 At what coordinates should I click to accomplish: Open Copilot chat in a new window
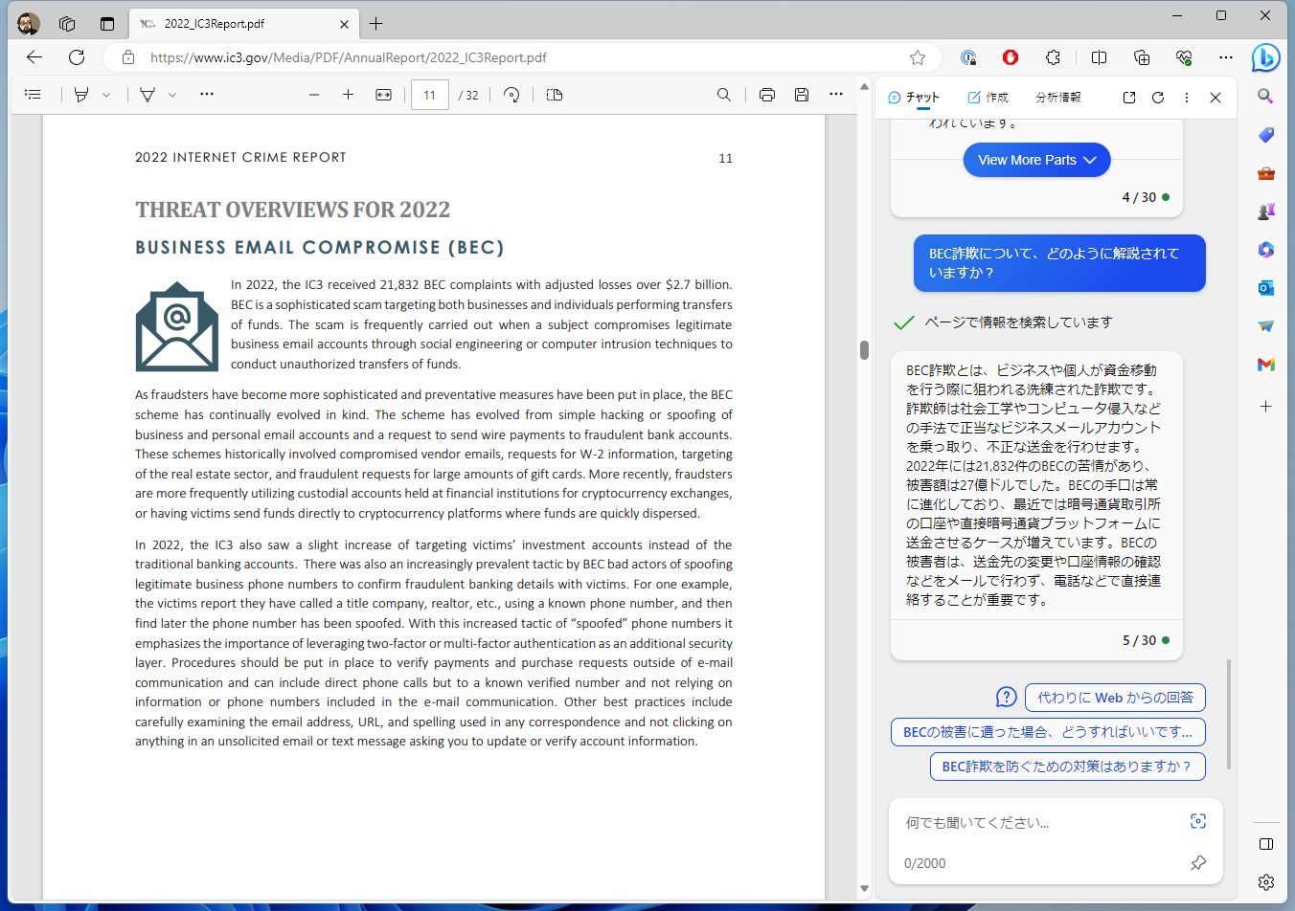[x=1128, y=97]
